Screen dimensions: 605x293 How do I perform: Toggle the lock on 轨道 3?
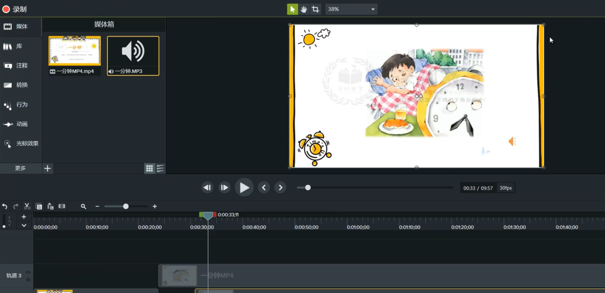pyautogui.click(x=28, y=279)
